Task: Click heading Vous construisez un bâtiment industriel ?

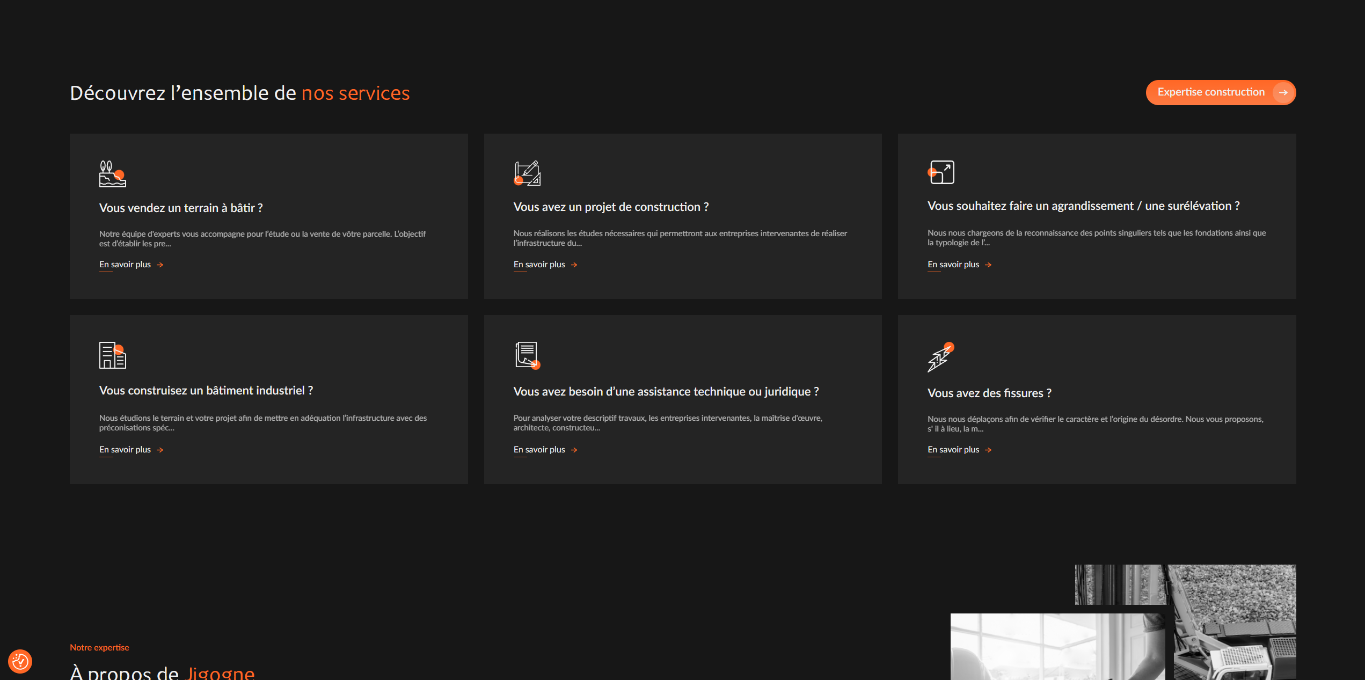Action: coord(206,391)
